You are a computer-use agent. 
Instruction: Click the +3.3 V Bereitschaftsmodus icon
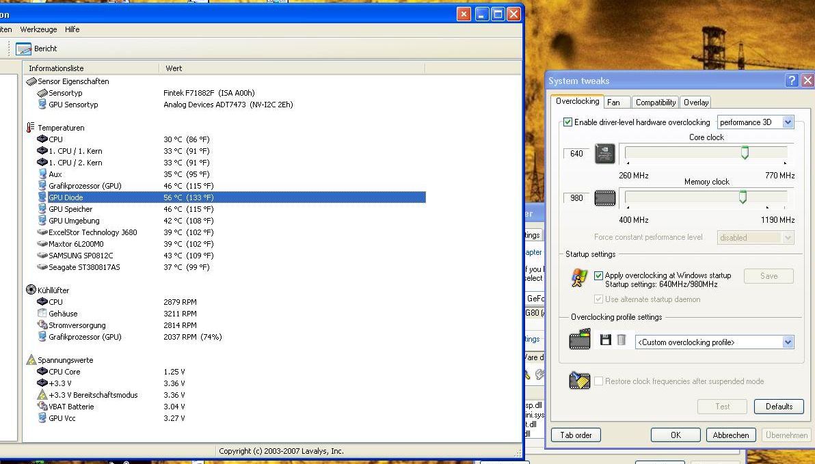pos(42,395)
